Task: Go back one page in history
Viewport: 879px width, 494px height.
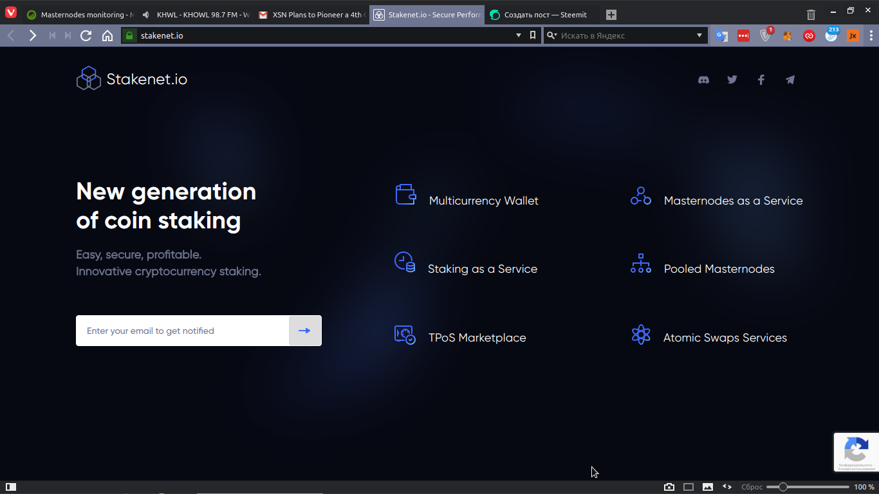Action: [x=11, y=35]
